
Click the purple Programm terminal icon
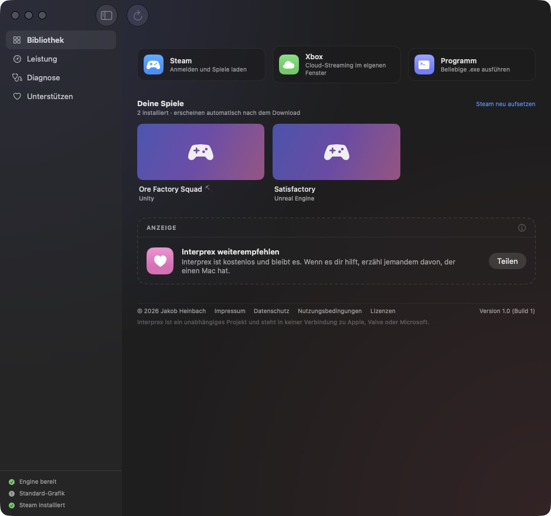tap(424, 64)
